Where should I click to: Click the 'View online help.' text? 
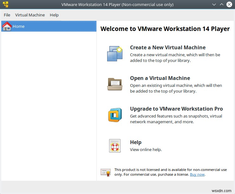pyautogui.click(x=146, y=150)
